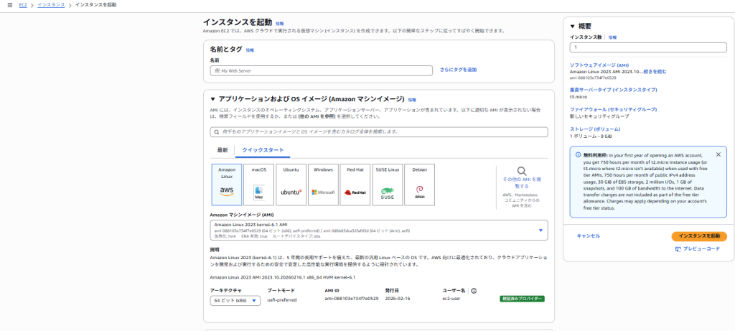Choose the SUSE Linux AMI tile

click(x=388, y=183)
